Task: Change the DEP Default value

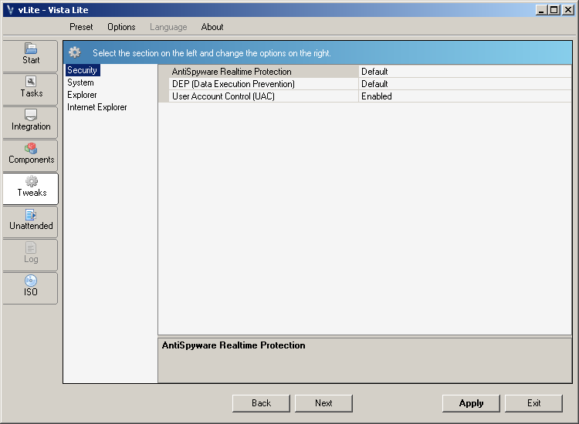Action: click(465, 84)
